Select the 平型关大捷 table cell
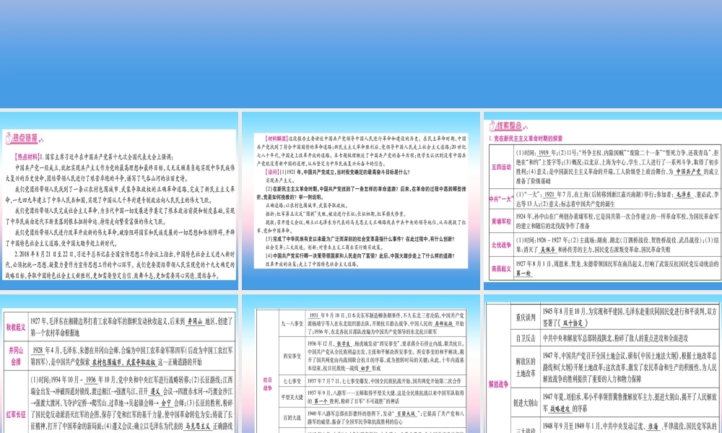Screen dimensions: 722x433 click(292, 397)
